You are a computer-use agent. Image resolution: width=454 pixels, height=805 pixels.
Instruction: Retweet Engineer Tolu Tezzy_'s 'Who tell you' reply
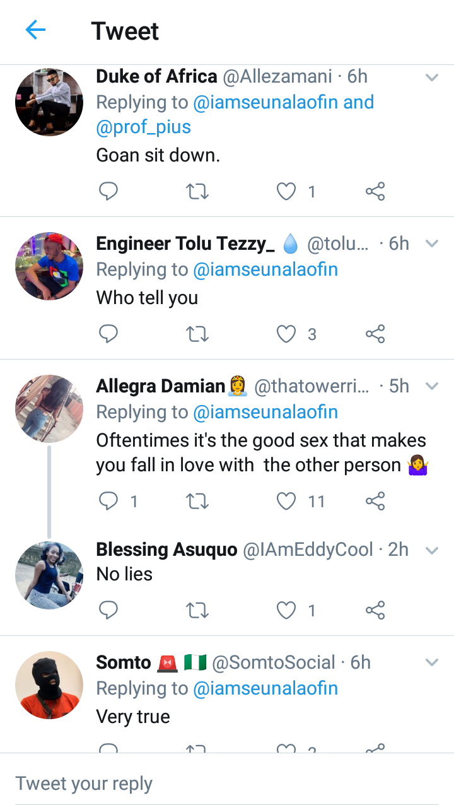198,334
